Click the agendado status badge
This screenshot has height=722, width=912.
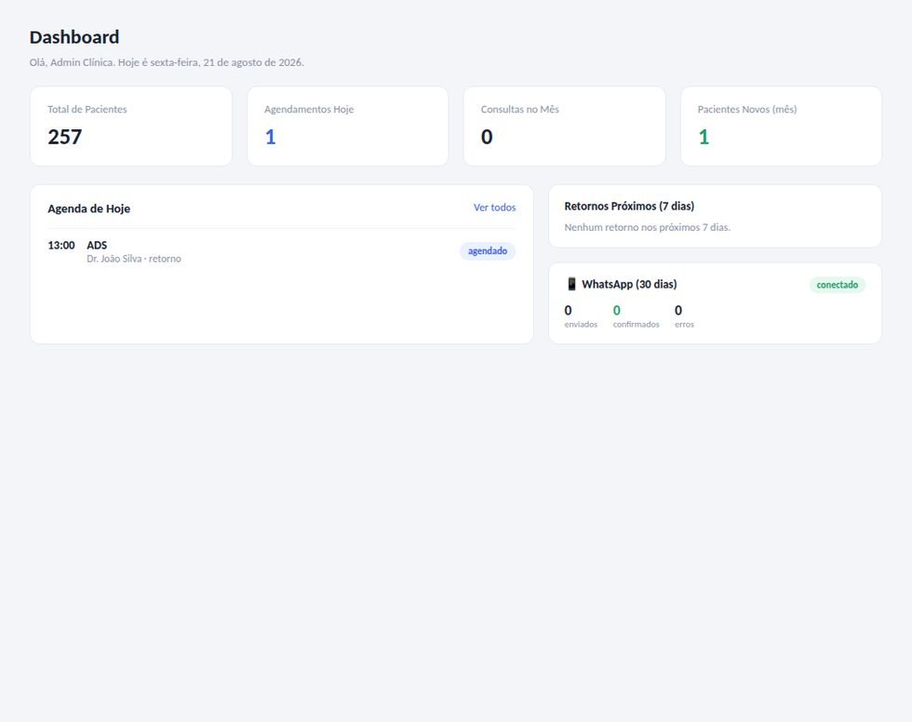pyautogui.click(x=488, y=251)
